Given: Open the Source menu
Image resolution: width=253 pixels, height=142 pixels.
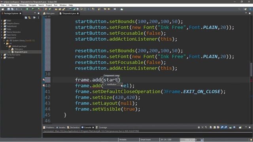Looking at the screenshot, I should 14,5.
